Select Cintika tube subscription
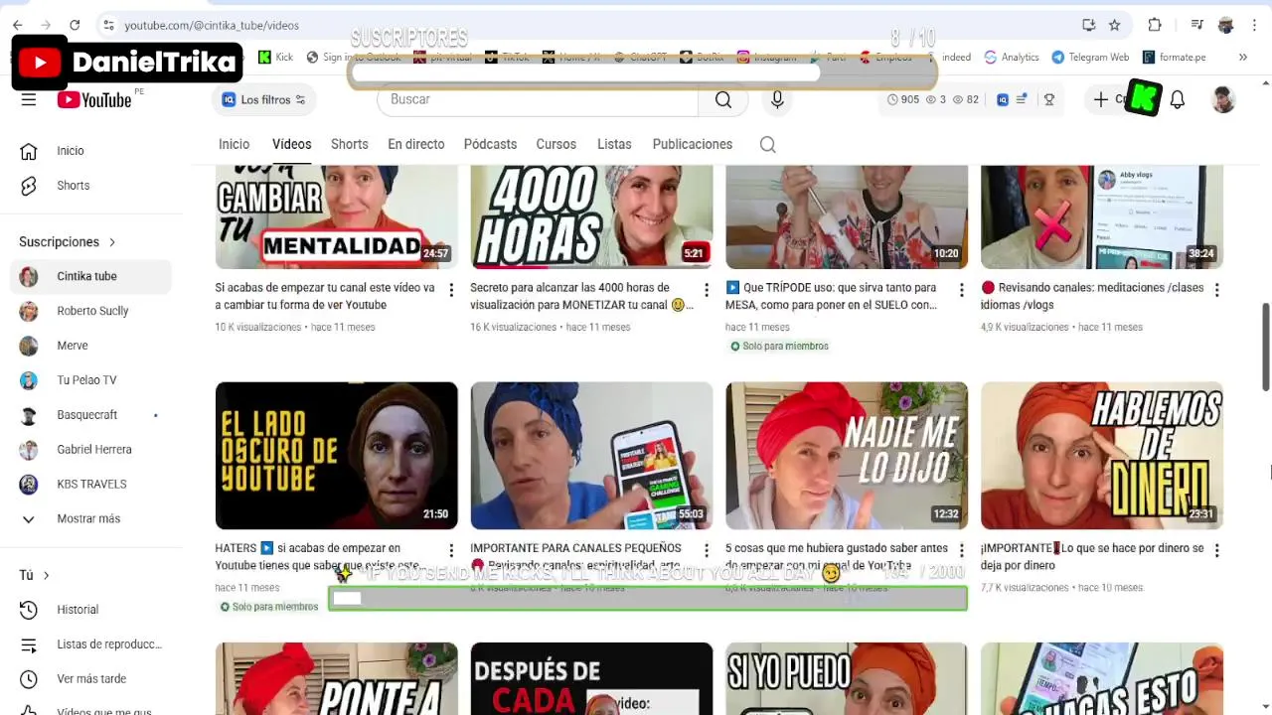 (89, 276)
